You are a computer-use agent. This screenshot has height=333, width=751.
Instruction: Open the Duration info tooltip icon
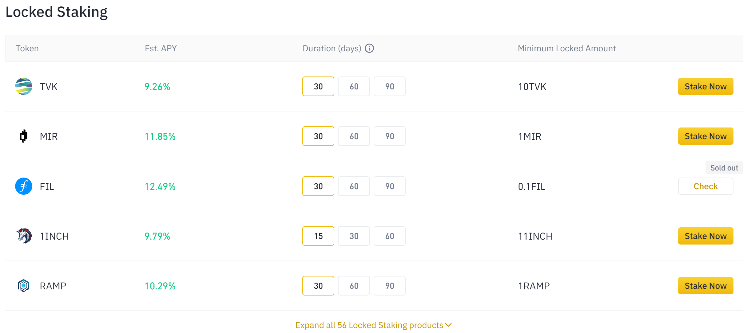369,48
